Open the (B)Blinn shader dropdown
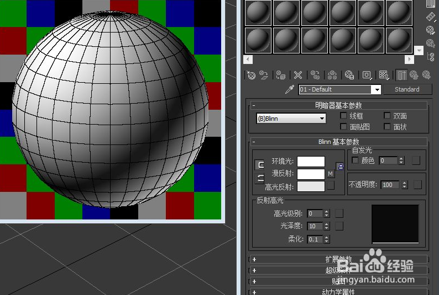The width and height of the screenshot is (439, 295). point(291,119)
